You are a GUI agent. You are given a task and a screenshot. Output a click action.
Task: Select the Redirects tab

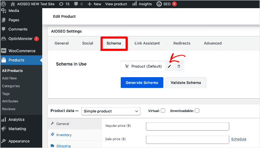(x=182, y=43)
